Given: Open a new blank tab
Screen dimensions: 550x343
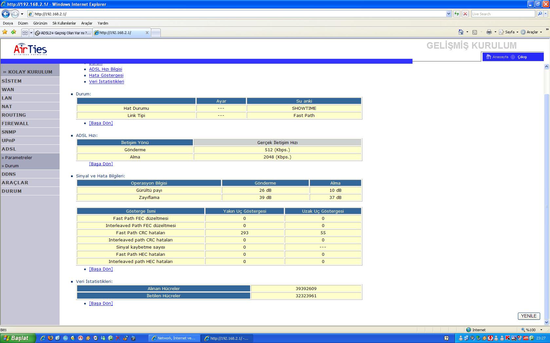Looking at the screenshot, I should tap(156, 33).
